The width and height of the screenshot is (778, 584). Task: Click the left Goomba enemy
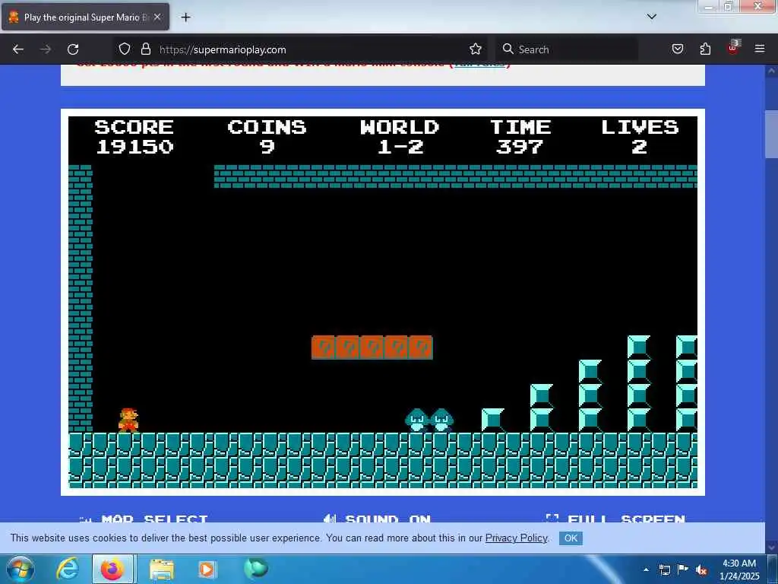417,420
